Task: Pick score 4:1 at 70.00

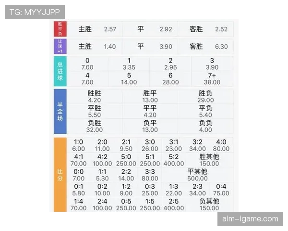Action: click(78, 160)
